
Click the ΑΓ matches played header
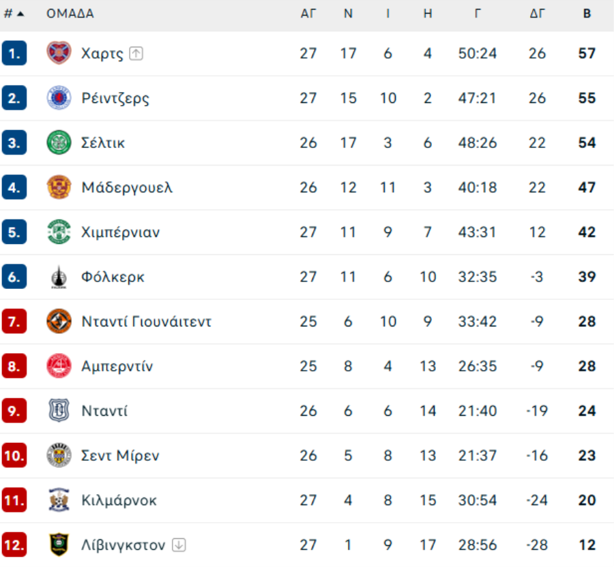coord(308,14)
